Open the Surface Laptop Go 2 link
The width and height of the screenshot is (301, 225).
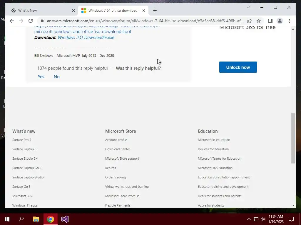[x=27, y=168]
